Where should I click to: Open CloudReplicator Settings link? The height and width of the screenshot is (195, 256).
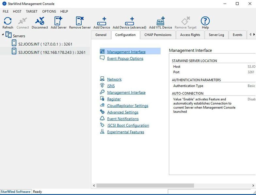(128, 106)
